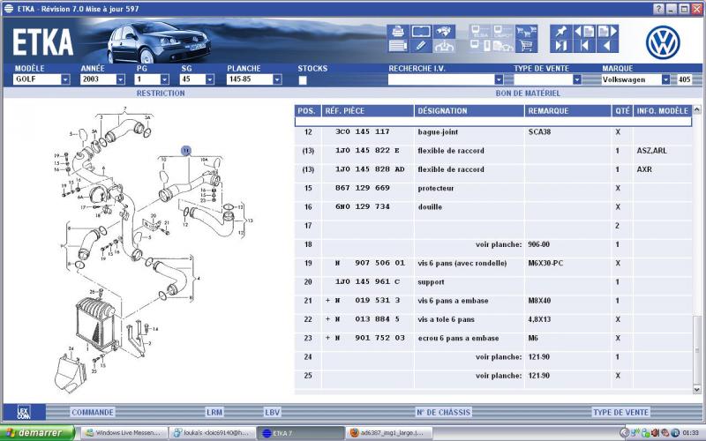The height and width of the screenshot is (441, 706).
Task: Click the LexCom logo at bottom left
Action: [x=24, y=412]
